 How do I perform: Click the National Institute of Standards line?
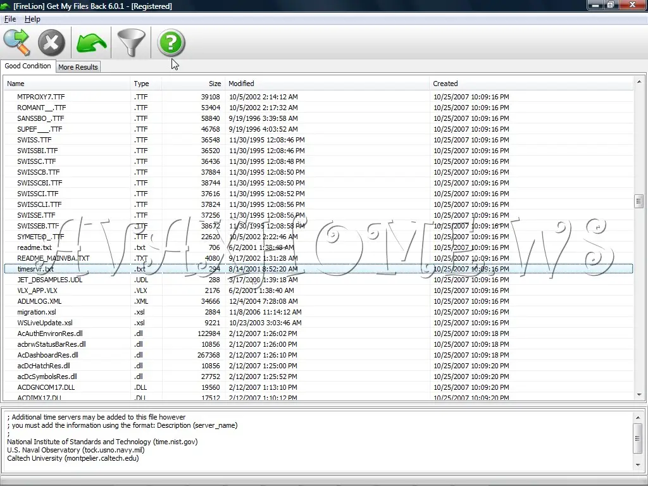point(103,441)
